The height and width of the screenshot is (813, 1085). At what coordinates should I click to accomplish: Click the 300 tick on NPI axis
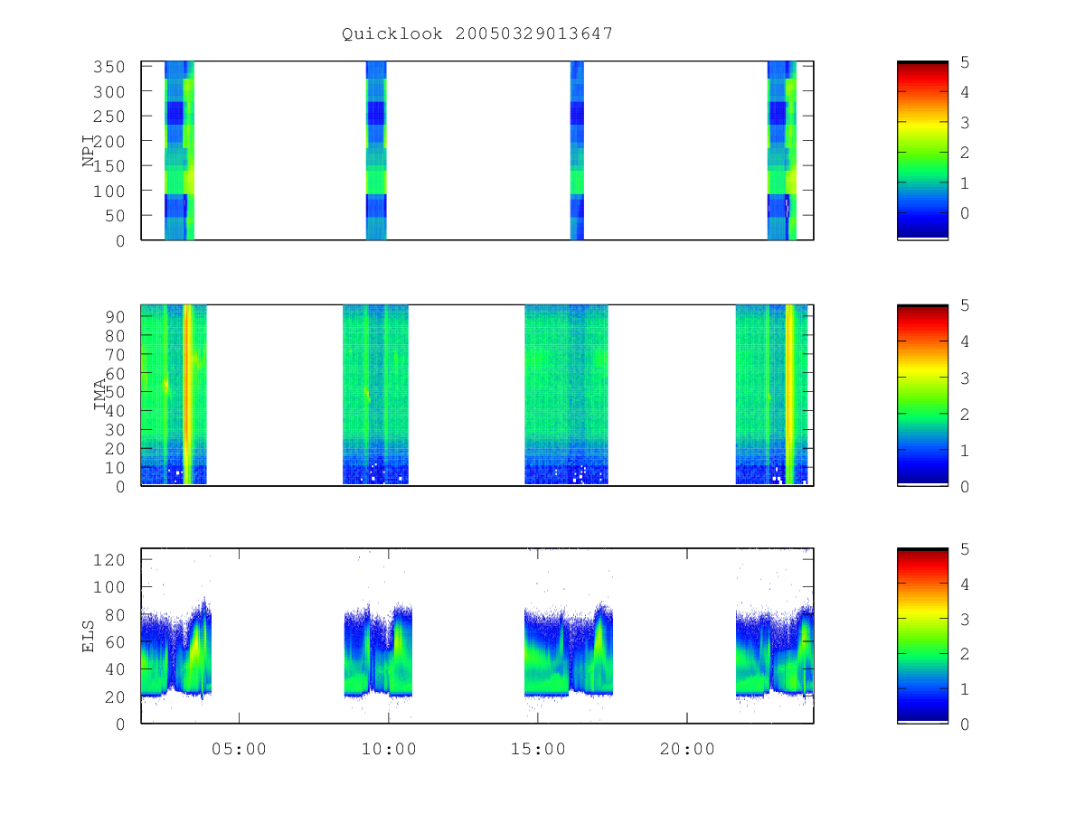(109, 91)
